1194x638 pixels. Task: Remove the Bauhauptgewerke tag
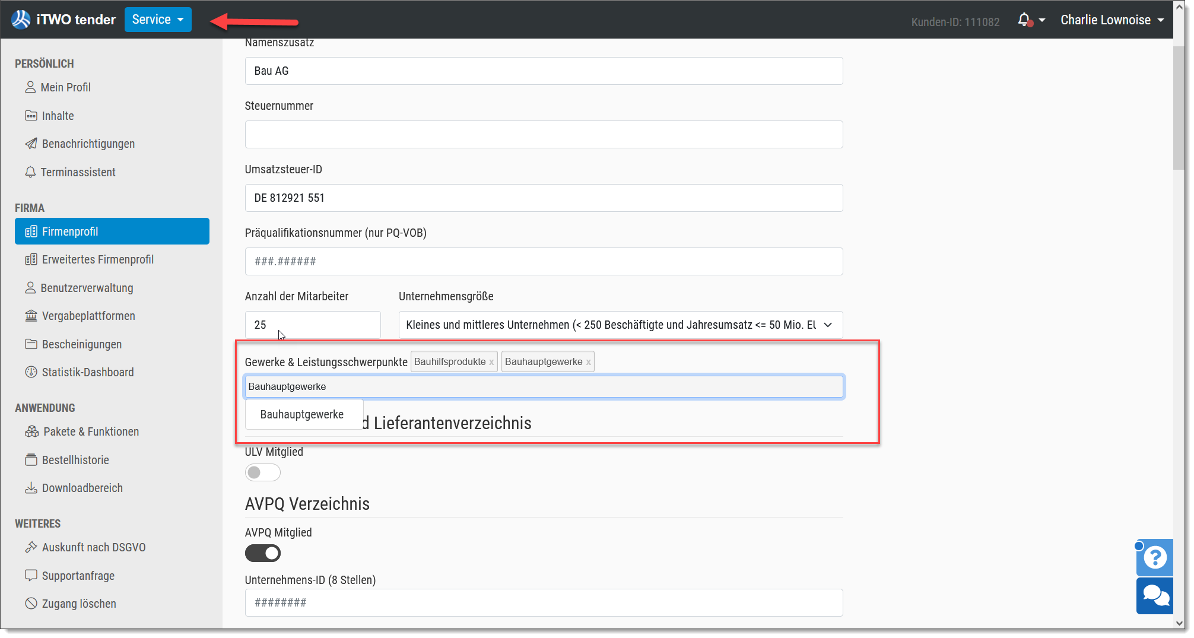588,362
